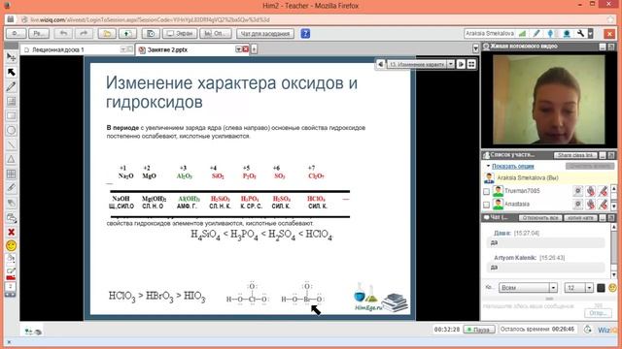
Task: Open the smiley emoticon stamp tool
Action: [11, 245]
